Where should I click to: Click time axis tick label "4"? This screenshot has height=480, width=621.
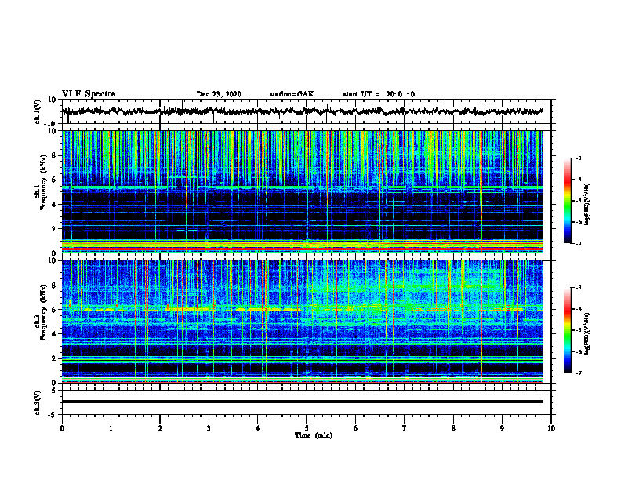pyautogui.click(x=258, y=428)
